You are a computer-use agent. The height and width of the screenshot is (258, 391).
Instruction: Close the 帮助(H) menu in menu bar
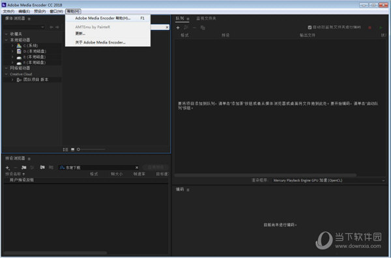[73, 11]
